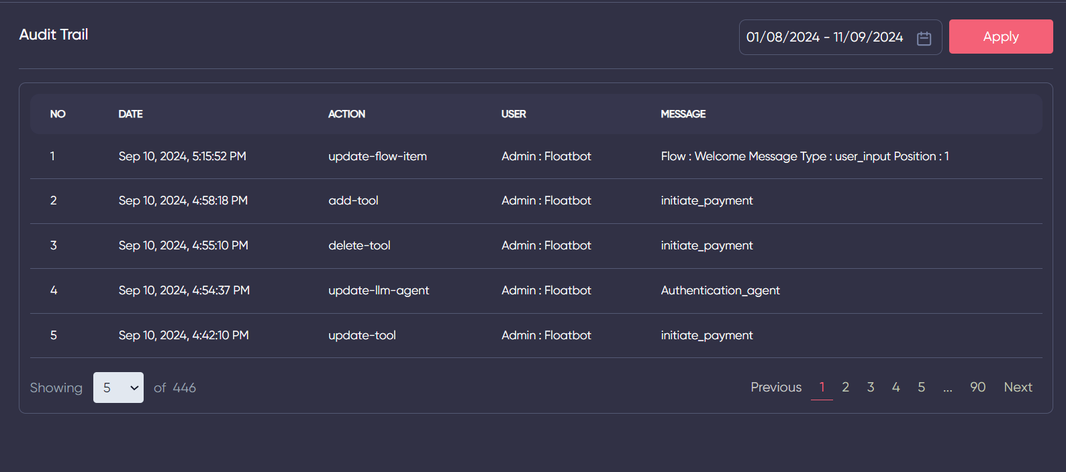Select the delete-tool audit entry
Screen dimensions: 1066x472
[359, 245]
